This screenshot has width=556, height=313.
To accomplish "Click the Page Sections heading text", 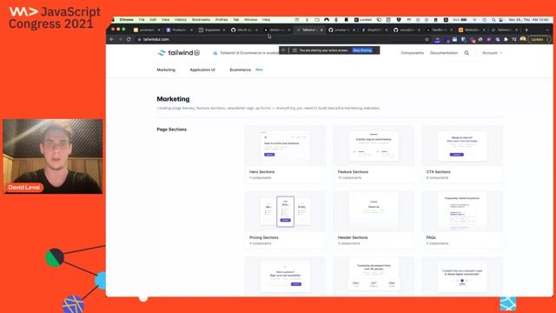I will point(172,130).
